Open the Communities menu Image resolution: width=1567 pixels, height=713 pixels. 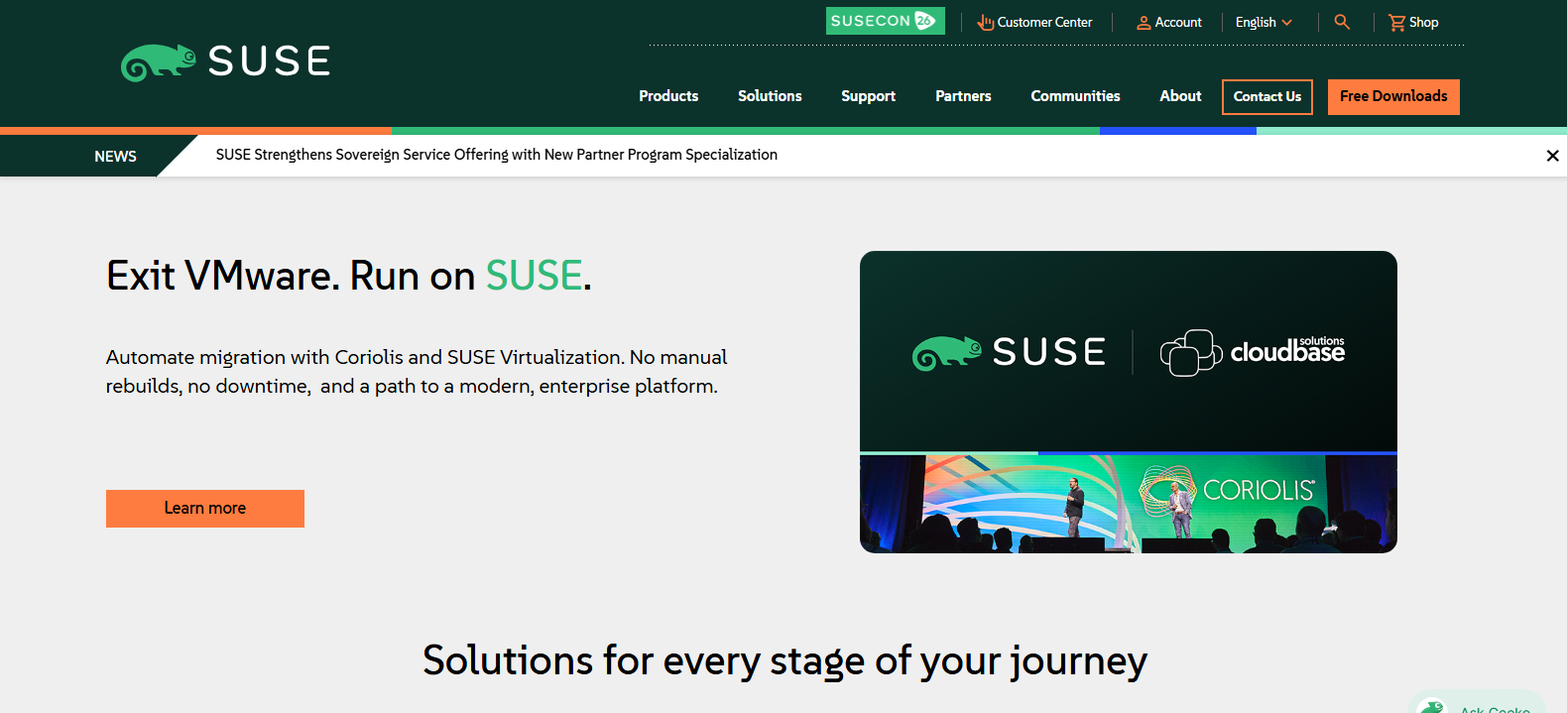1075,96
